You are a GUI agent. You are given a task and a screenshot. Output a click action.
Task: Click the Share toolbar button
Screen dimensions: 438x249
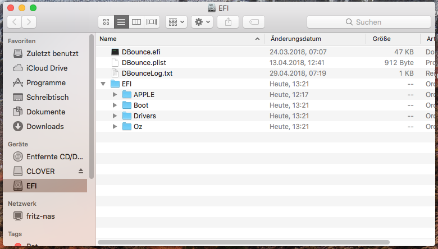point(228,22)
